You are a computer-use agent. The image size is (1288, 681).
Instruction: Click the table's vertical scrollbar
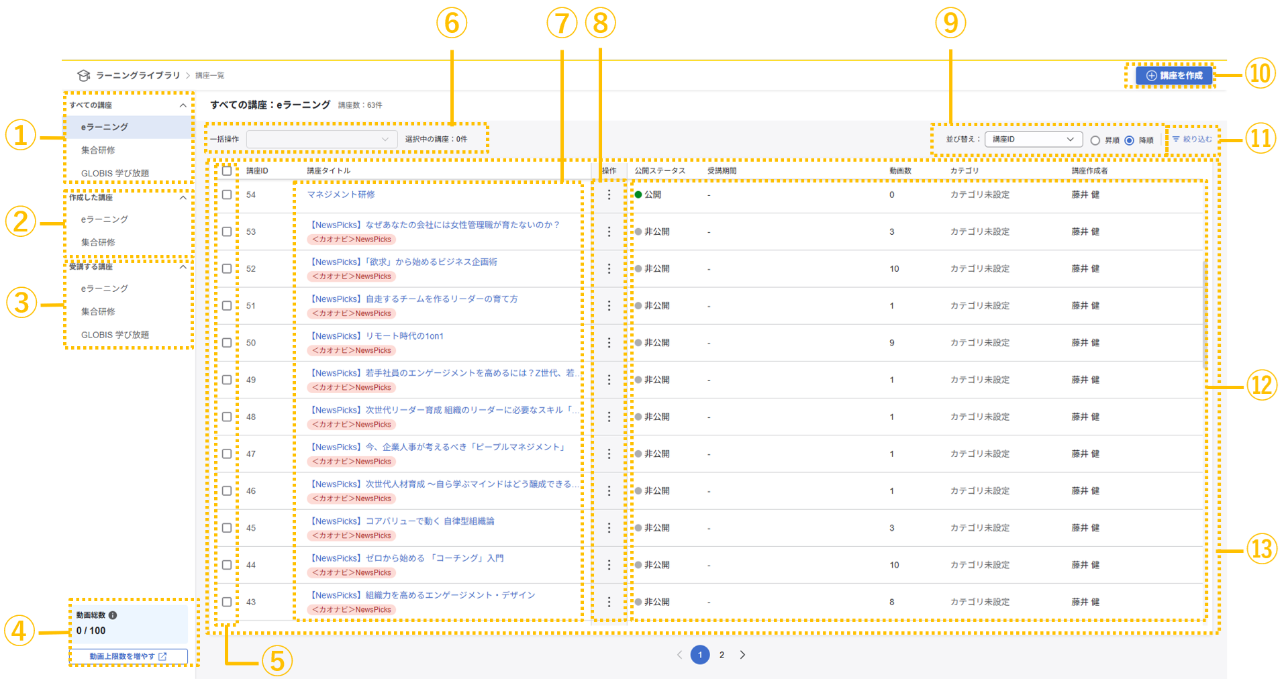click(x=1205, y=315)
